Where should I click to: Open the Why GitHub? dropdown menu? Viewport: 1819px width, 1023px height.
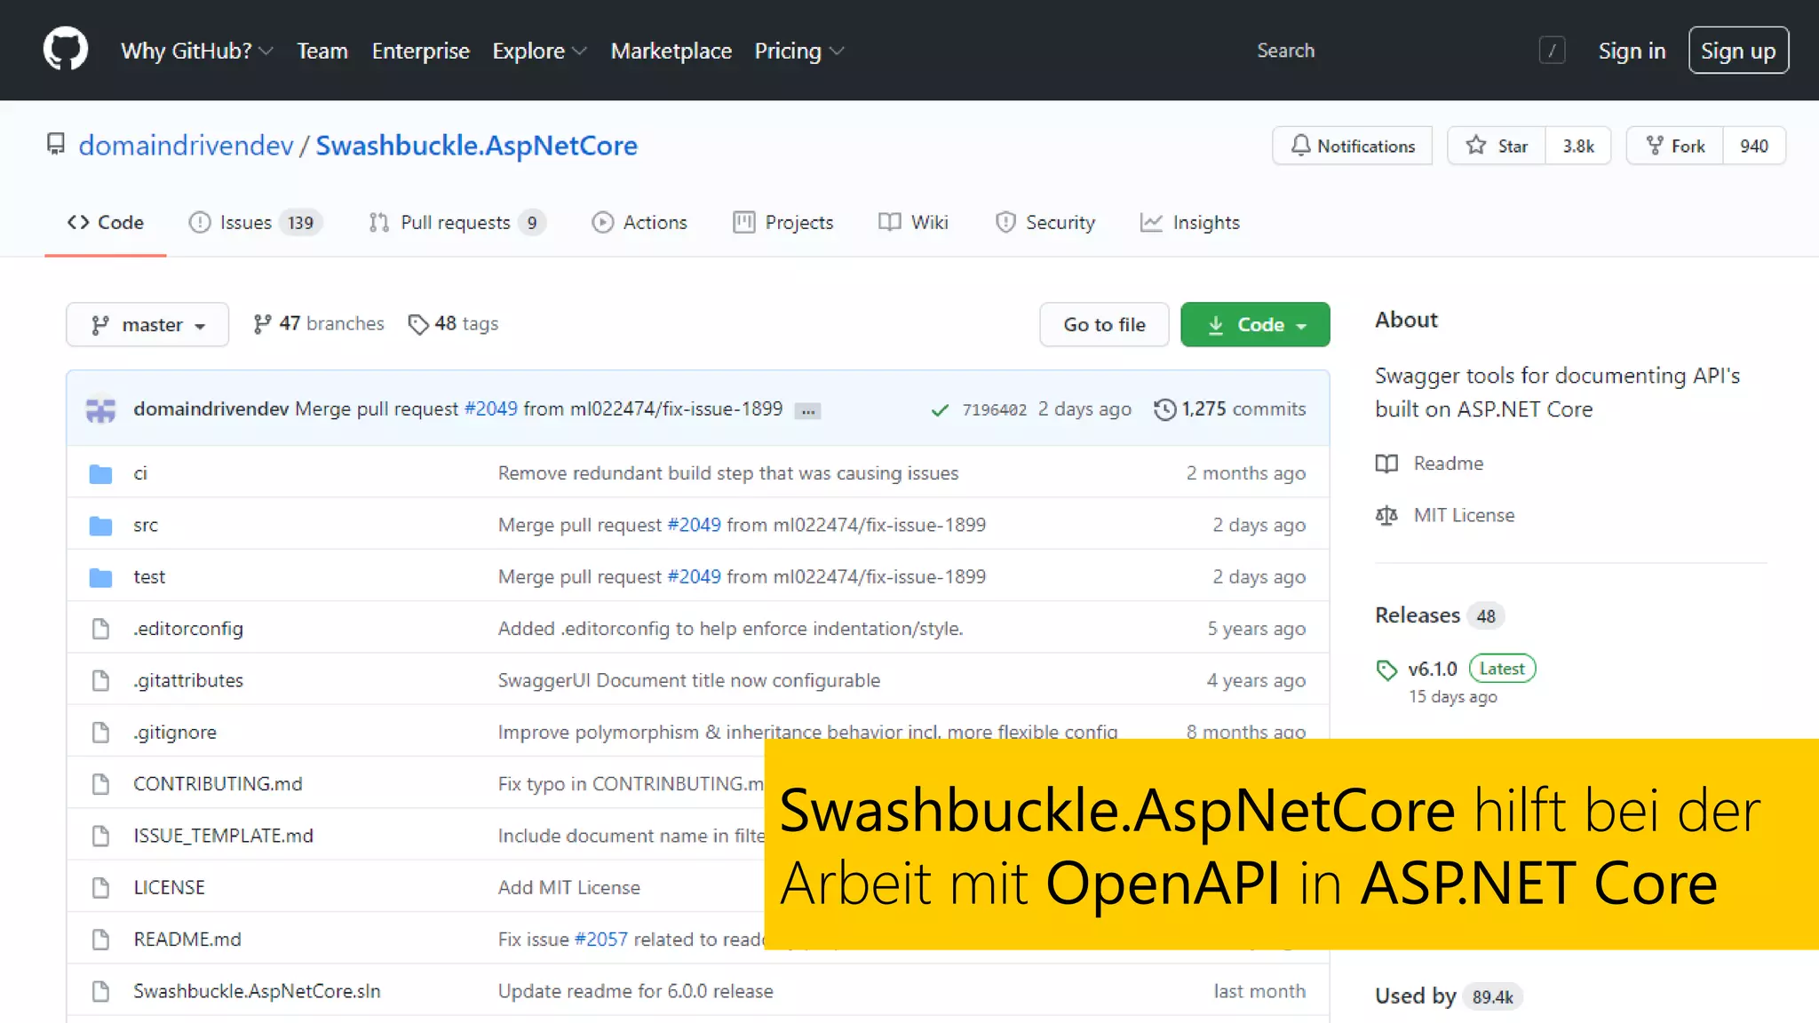point(196,51)
